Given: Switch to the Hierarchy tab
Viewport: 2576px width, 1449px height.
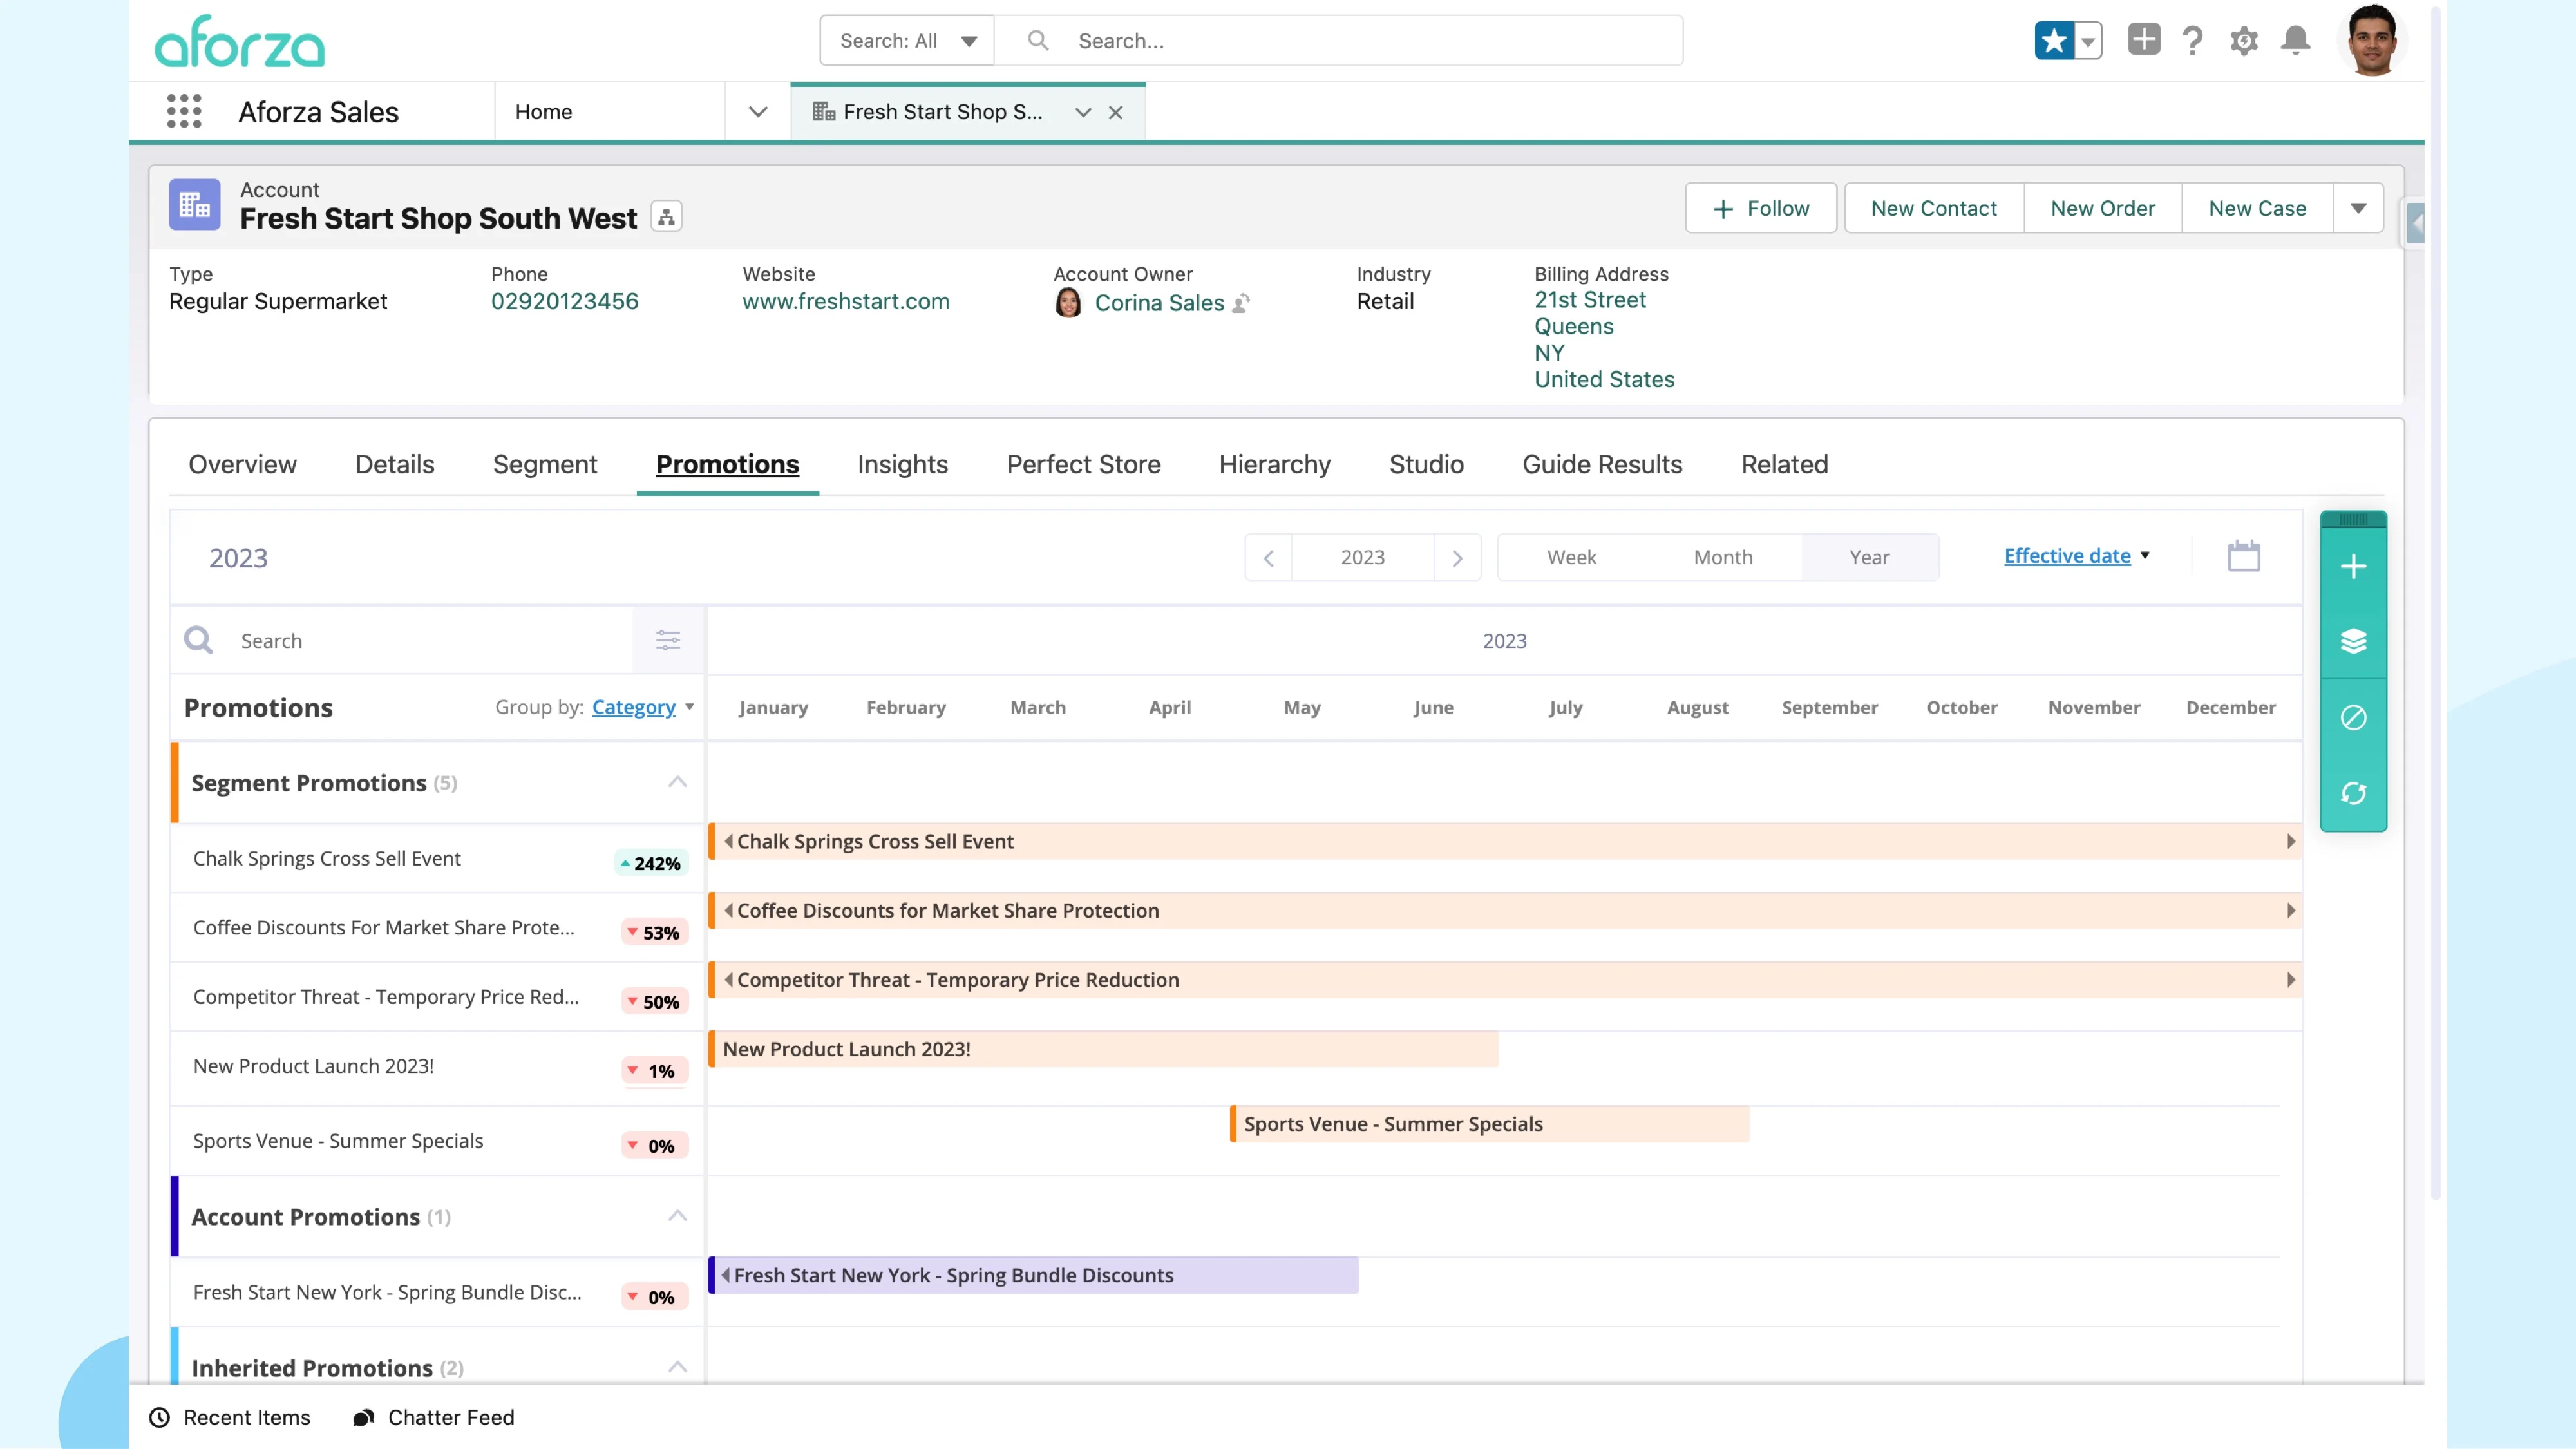Looking at the screenshot, I should tap(1275, 464).
